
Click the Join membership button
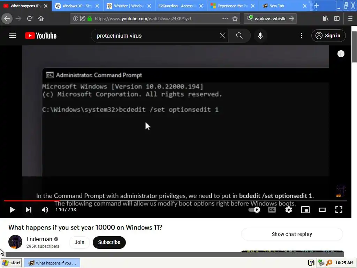coord(79,242)
